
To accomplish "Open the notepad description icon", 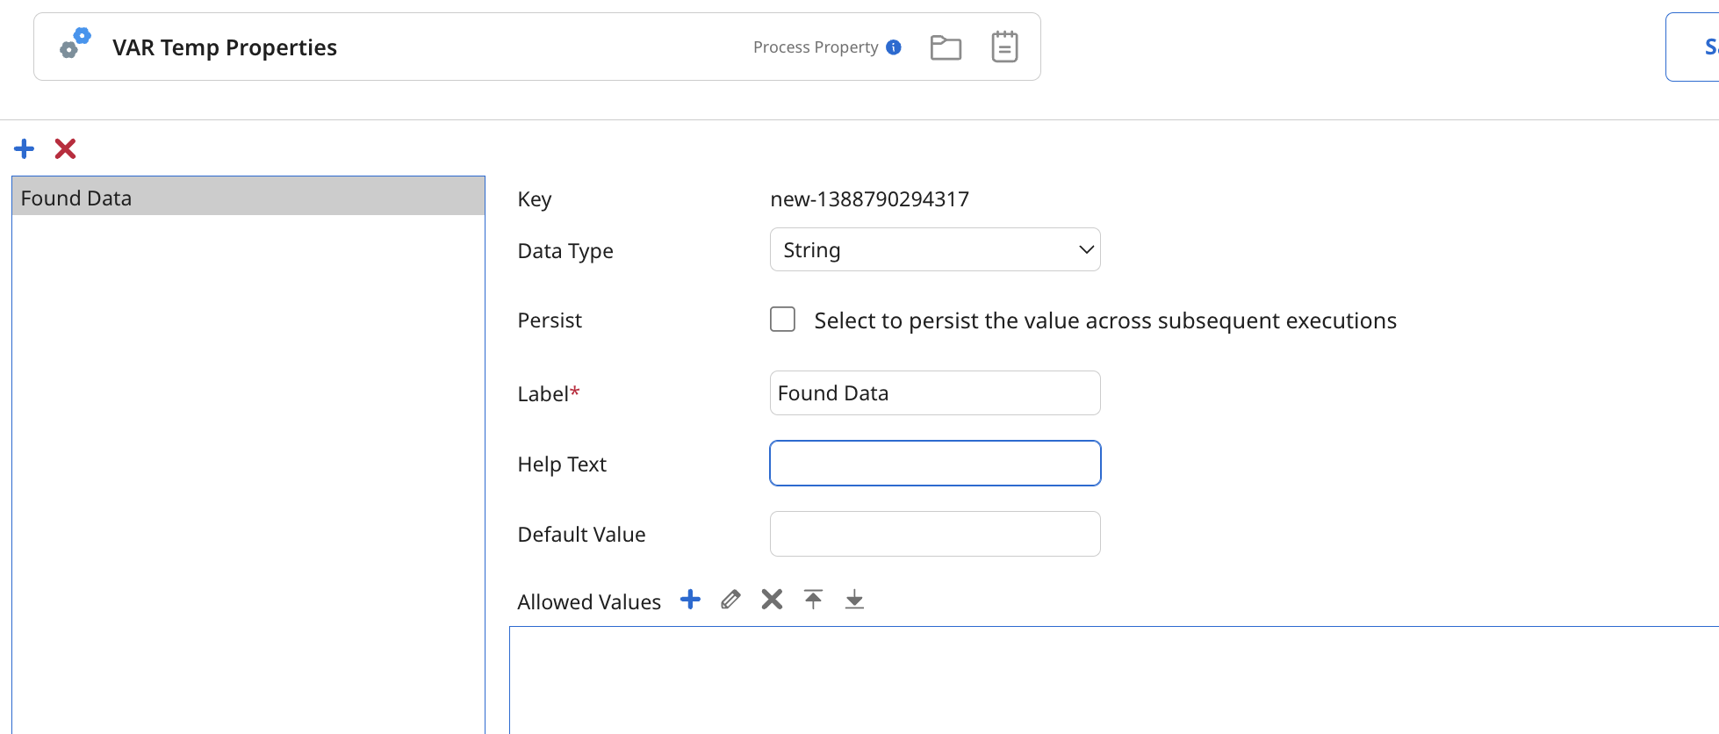I will 1004,47.
